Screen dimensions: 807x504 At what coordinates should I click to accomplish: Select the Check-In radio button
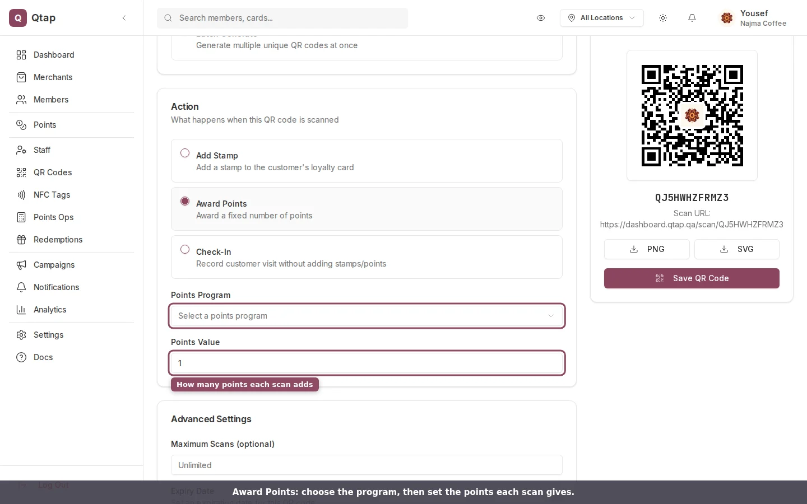(x=185, y=249)
